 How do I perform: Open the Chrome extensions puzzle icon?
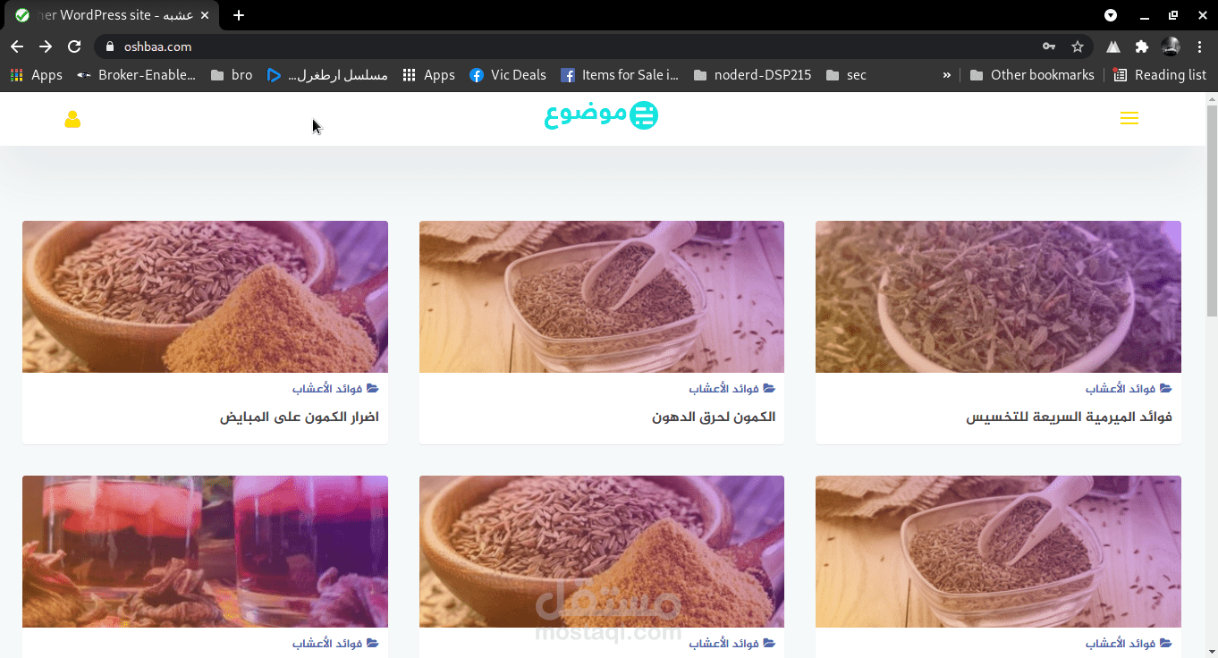(1142, 46)
